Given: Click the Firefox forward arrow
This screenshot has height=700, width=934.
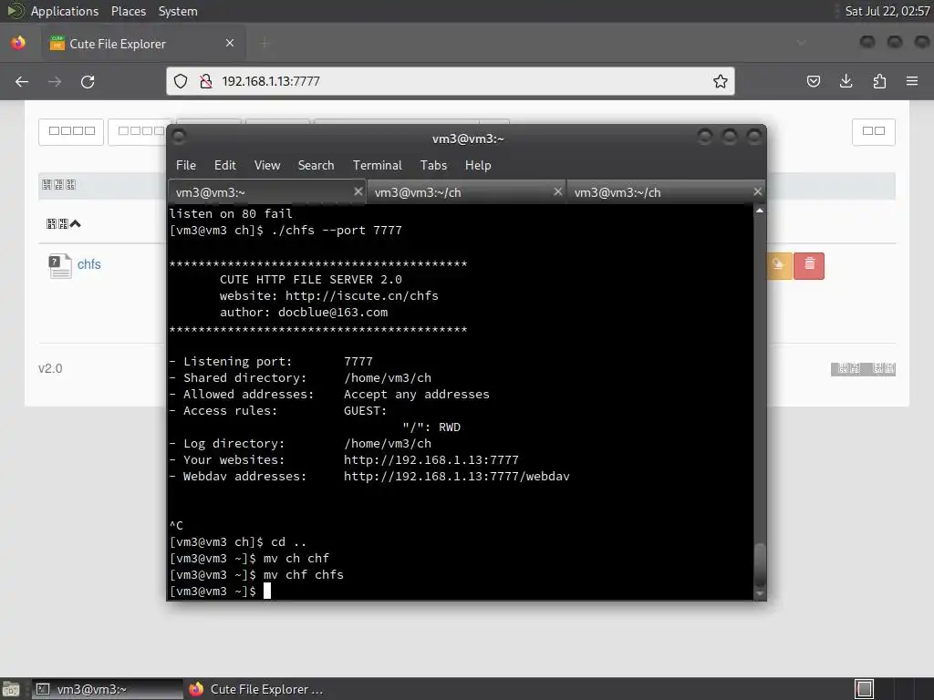Looking at the screenshot, I should tap(55, 81).
